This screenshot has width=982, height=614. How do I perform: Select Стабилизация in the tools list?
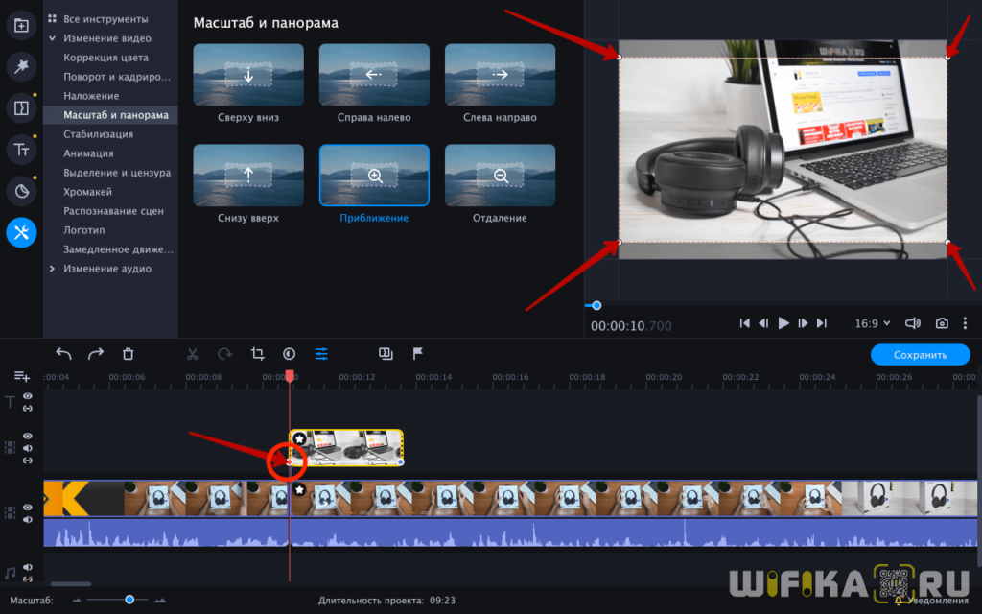pyautogui.click(x=98, y=134)
